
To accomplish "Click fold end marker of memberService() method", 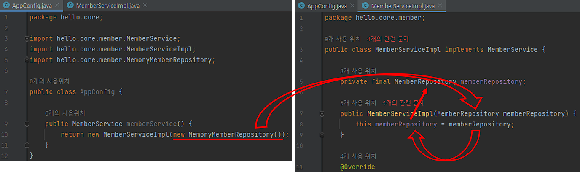I will [27, 145].
